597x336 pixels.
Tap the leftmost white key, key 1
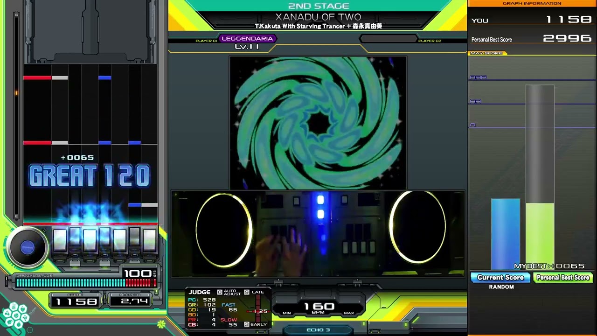[60, 240]
